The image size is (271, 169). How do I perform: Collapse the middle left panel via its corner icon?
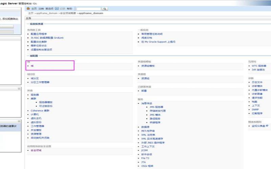[x=19, y=89]
